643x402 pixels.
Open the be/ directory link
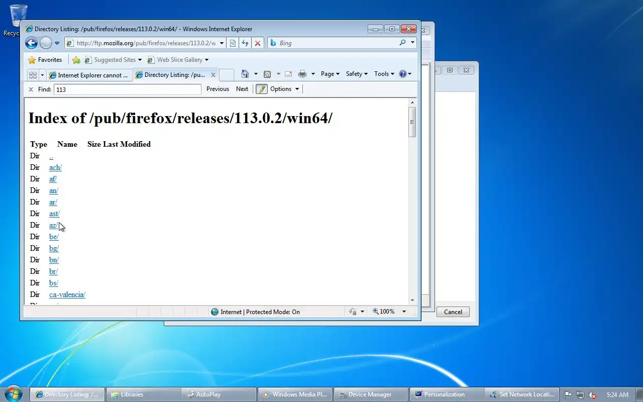(x=54, y=237)
